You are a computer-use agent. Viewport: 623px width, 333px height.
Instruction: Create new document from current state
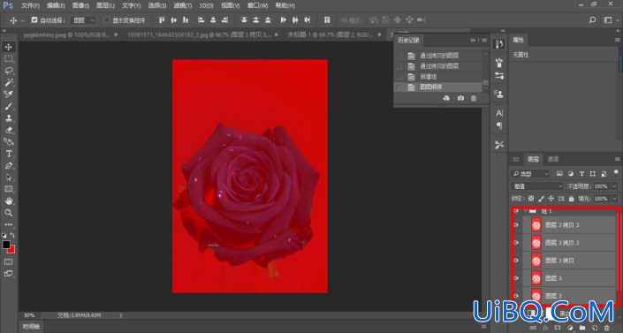tap(446, 98)
